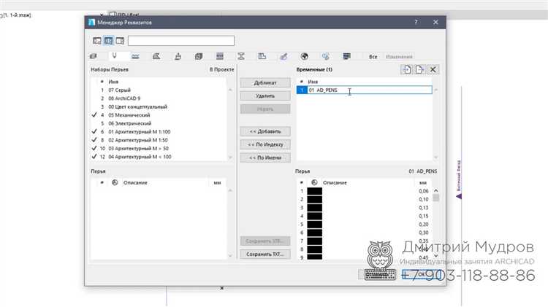The image size is (548, 307).
Task: Click scroll-up arrow of project pen sets list
Action: click(230, 90)
